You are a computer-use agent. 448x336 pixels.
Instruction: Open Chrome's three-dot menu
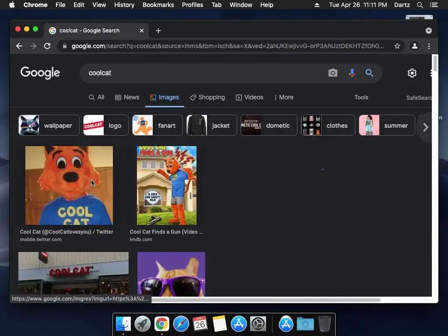(429, 46)
